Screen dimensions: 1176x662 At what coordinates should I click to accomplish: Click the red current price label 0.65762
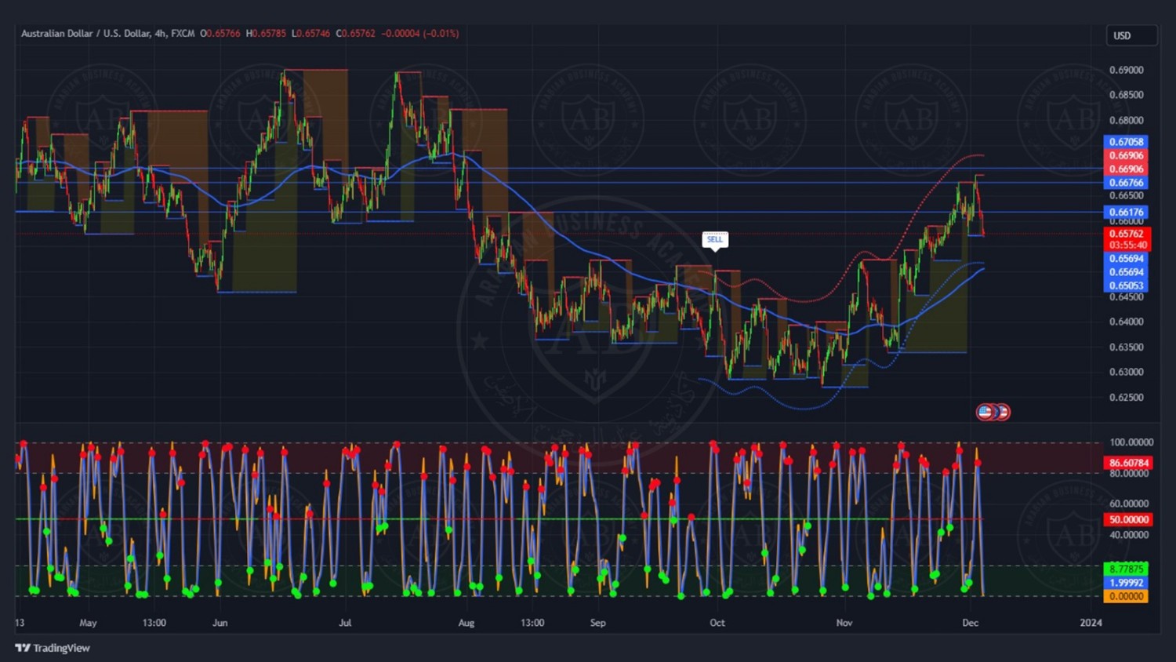click(1126, 234)
